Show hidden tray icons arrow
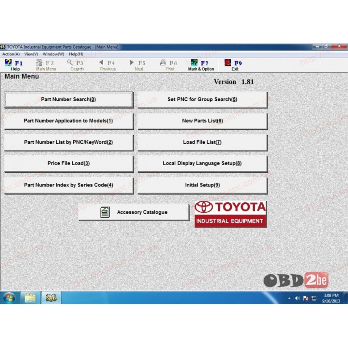Screen dimensions: 348x348 (x=289, y=298)
